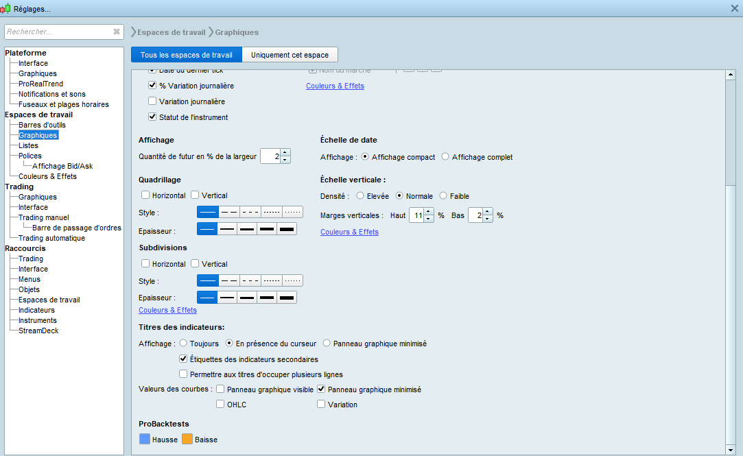The width and height of the screenshot is (743, 456).
Task: Open Fuseaux et plages horaires settings
Action: tap(64, 104)
